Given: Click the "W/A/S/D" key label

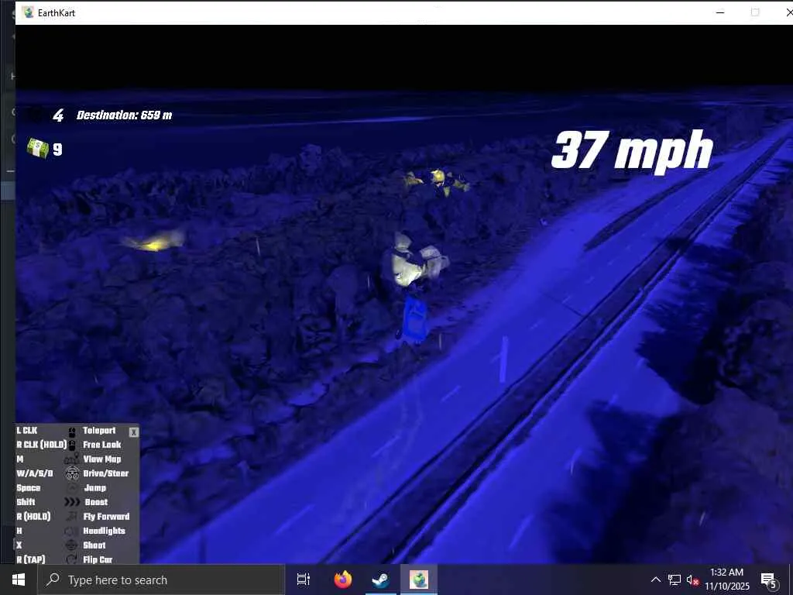Looking at the screenshot, I should click(x=34, y=473).
